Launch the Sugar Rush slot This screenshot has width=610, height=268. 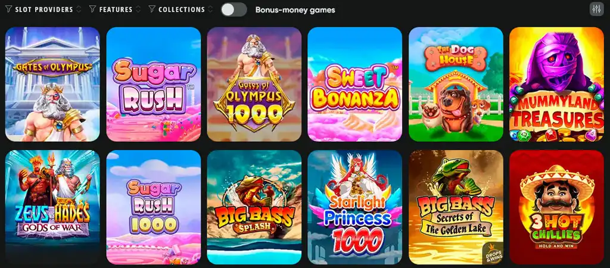click(153, 84)
